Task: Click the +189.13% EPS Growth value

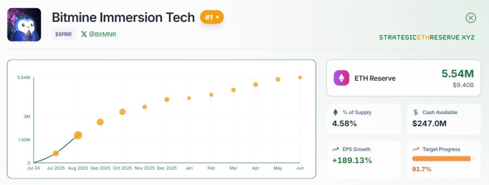Action: (352, 160)
